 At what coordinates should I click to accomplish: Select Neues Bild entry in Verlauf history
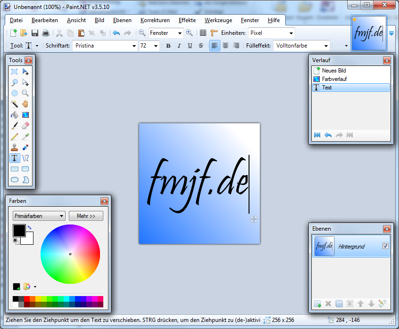tap(351, 71)
